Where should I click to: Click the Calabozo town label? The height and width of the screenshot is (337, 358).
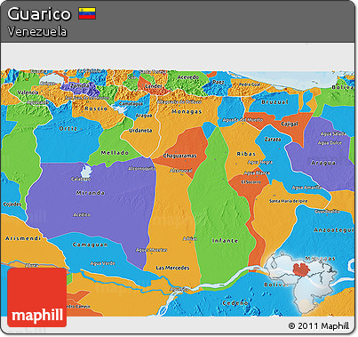(81, 179)
